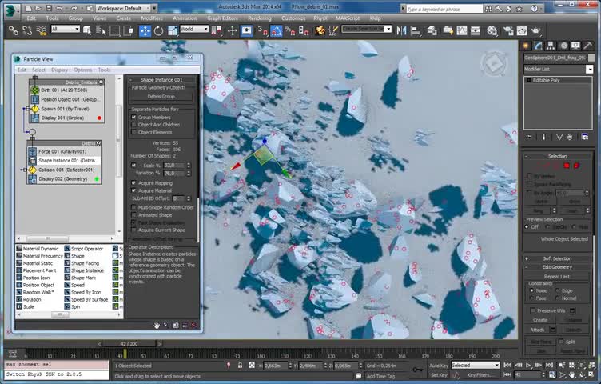Toggle Group Members checkbox
This screenshot has width=601, height=384.
coord(133,118)
